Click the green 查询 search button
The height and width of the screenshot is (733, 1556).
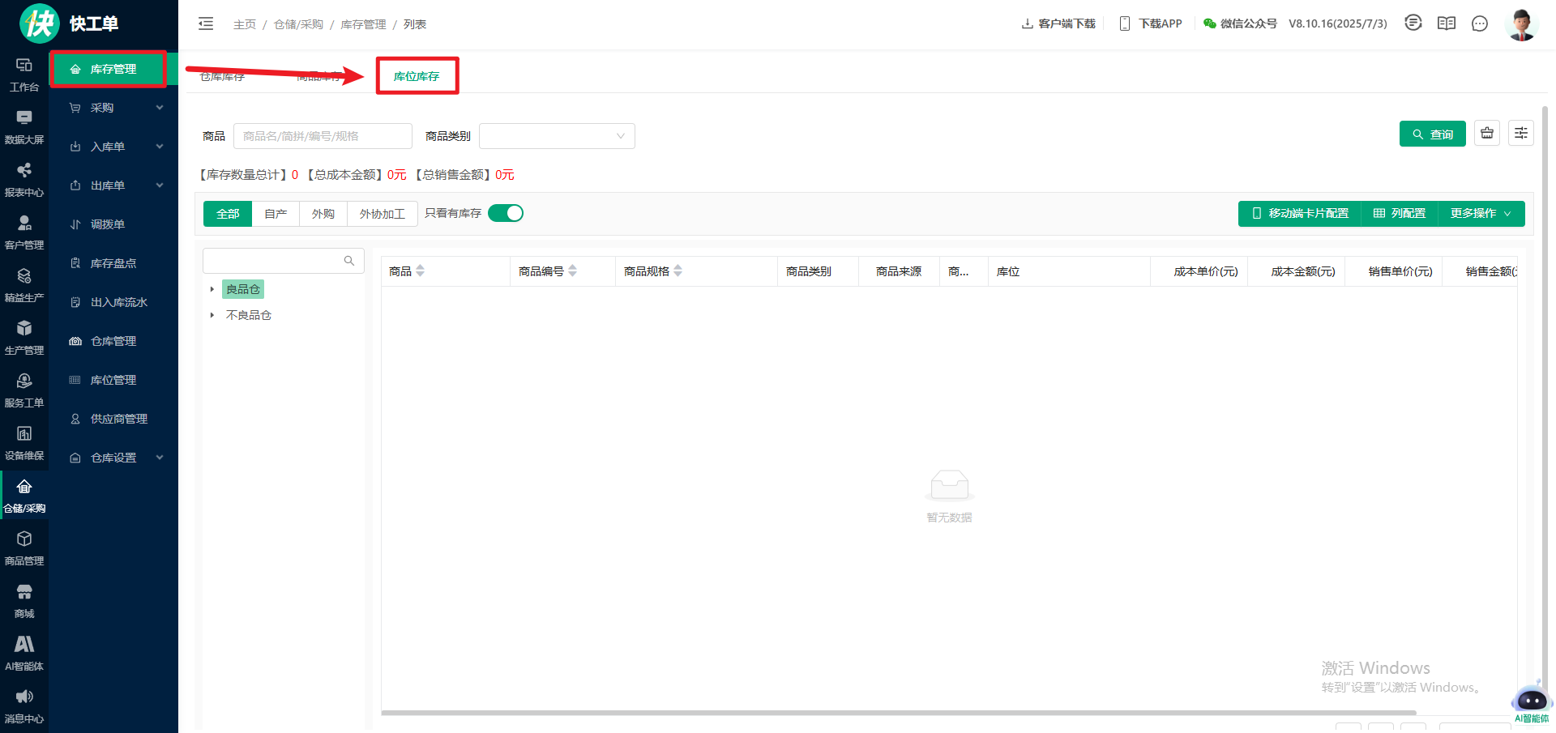coord(1432,134)
